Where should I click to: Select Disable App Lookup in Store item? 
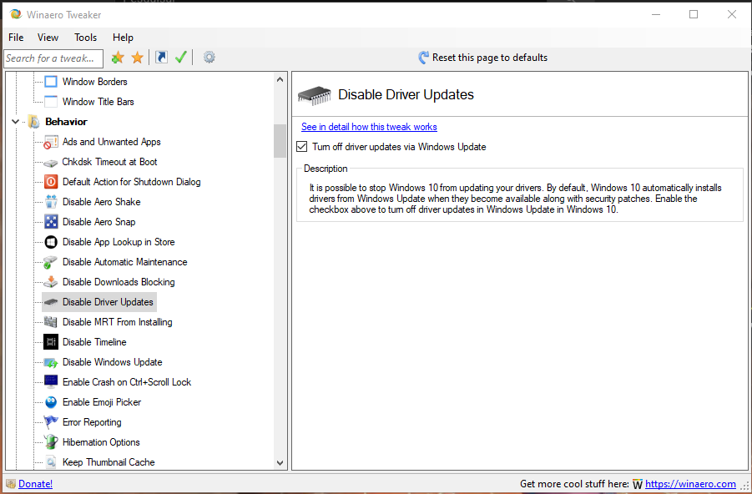(x=119, y=242)
